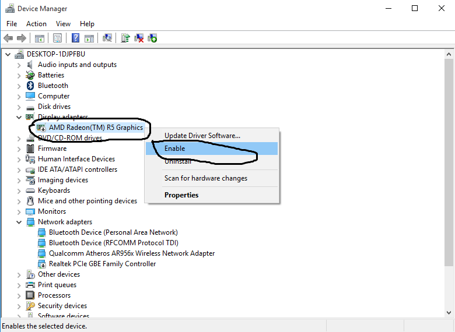Screen dimensions: 455x332
Task: Click the Properties toolbar icon
Action: click(x=57, y=38)
